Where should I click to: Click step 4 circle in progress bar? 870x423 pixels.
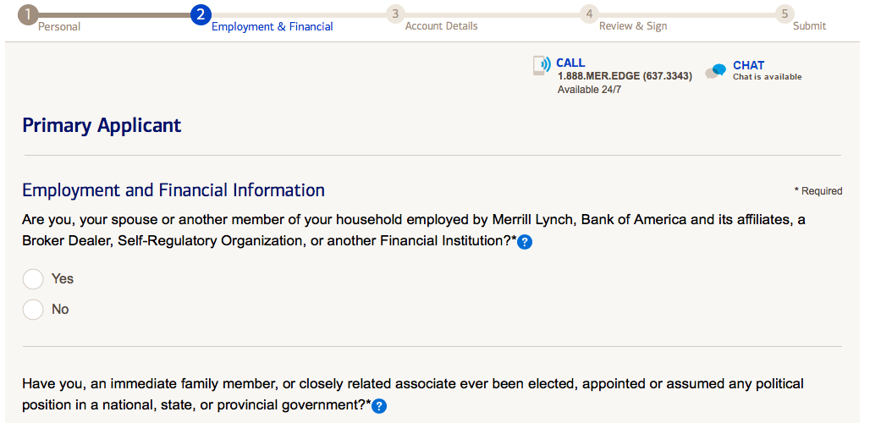pyautogui.click(x=589, y=14)
